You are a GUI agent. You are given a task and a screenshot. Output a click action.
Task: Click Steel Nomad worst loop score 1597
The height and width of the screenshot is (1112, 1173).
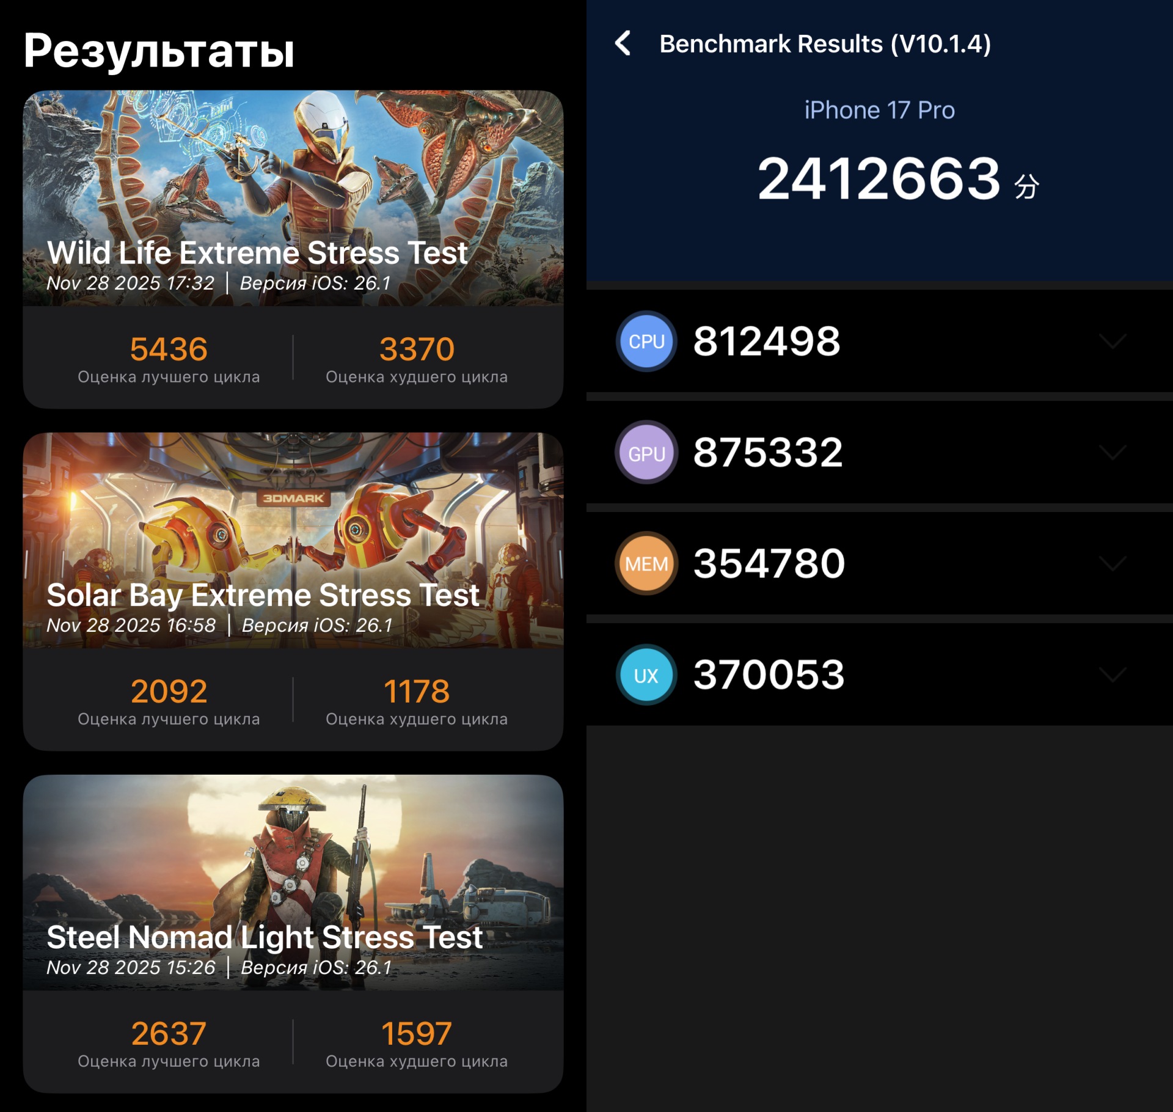(417, 1034)
